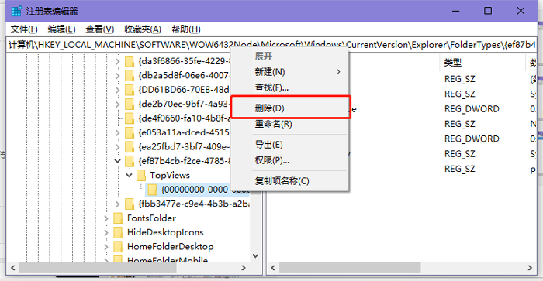The height and width of the screenshot is (281, 543).
Task: Expand the {de2b70ec-9bf7-4a93 key
Action: click(118, 104)
